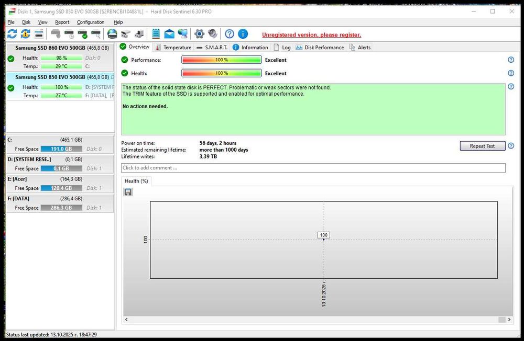Click the save floppy icon above graph

pos(128,192)
